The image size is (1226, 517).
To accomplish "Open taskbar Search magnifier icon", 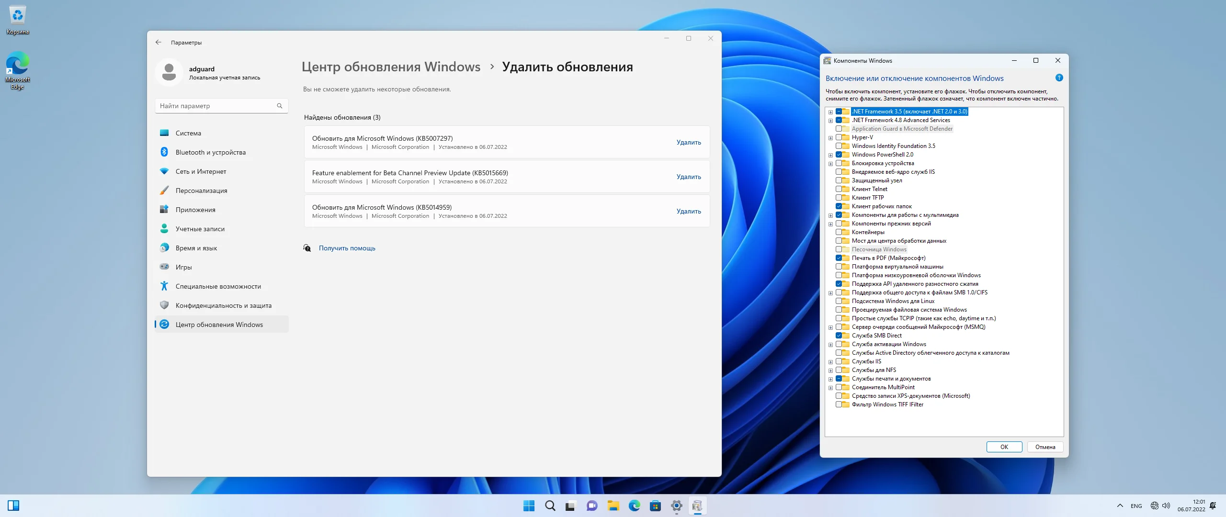I will point(550,506).
